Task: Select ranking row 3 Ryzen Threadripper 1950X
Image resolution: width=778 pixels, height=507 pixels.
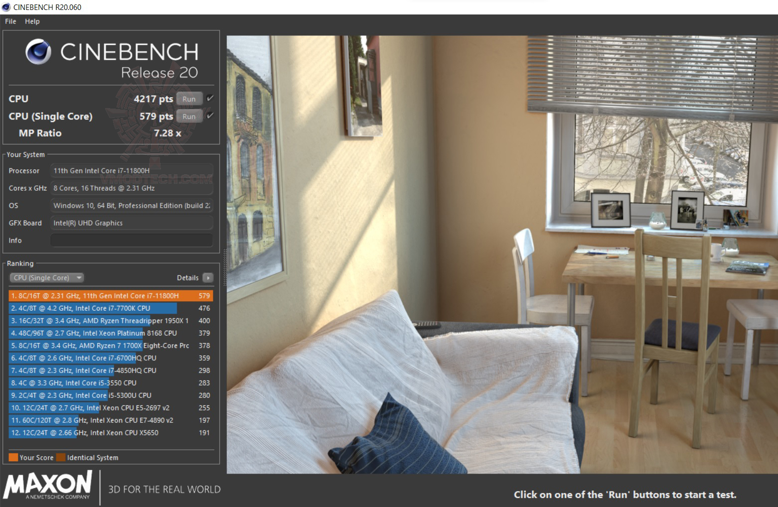Action: [x=111, y=321]
